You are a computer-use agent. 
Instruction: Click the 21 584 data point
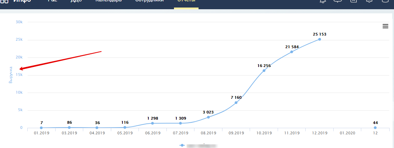pos(291,52)
